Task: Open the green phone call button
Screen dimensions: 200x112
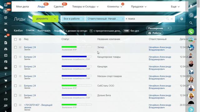Action: click(191, 31)
